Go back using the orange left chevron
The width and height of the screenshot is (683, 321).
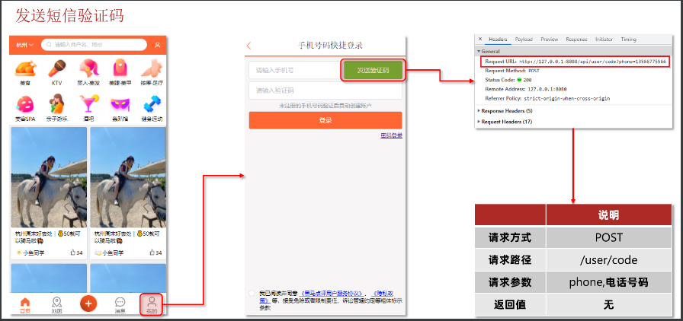pyautogui.click(x=249, y=46)
